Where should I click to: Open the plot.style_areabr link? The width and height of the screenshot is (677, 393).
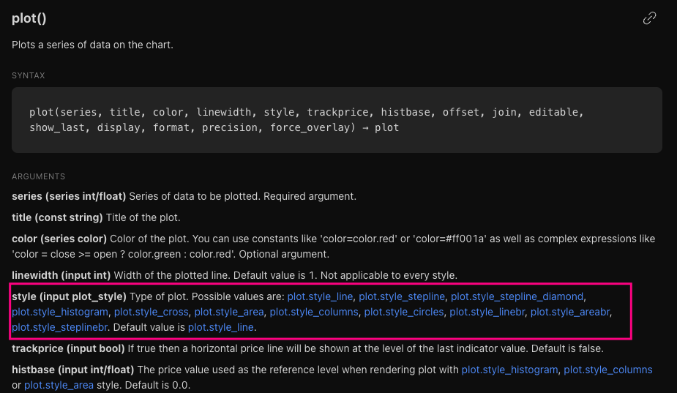click(570, 312)
